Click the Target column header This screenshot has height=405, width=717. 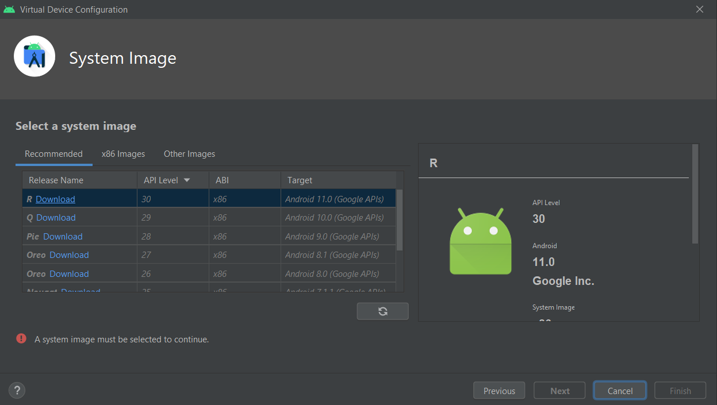point(339,180)
